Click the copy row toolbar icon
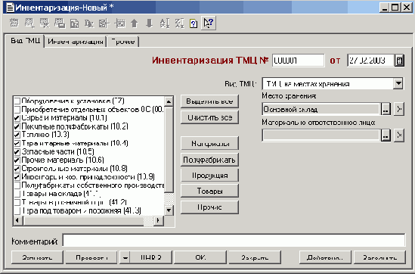Viewport: 415px width, 274px height. pyautogui.click(x=60, y=23)
